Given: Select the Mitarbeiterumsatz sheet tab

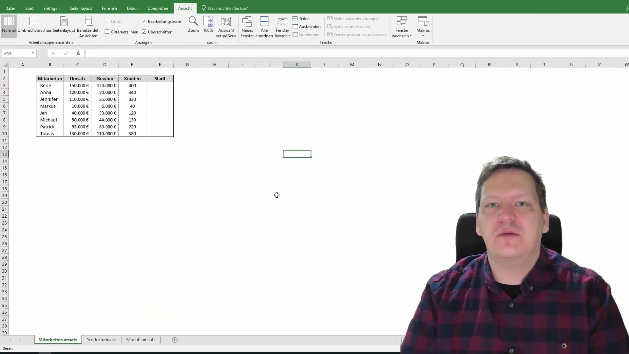Looking at the screenshot, I should pos(58,340).
